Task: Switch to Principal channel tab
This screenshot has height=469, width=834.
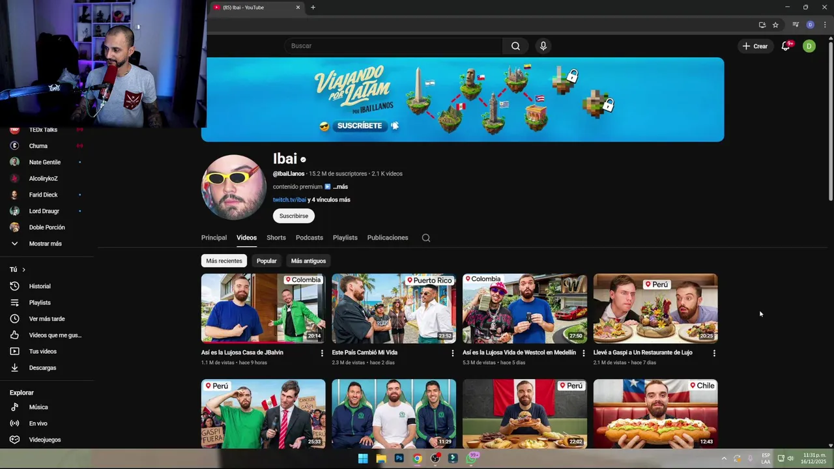Action: (x=214, y=238)
